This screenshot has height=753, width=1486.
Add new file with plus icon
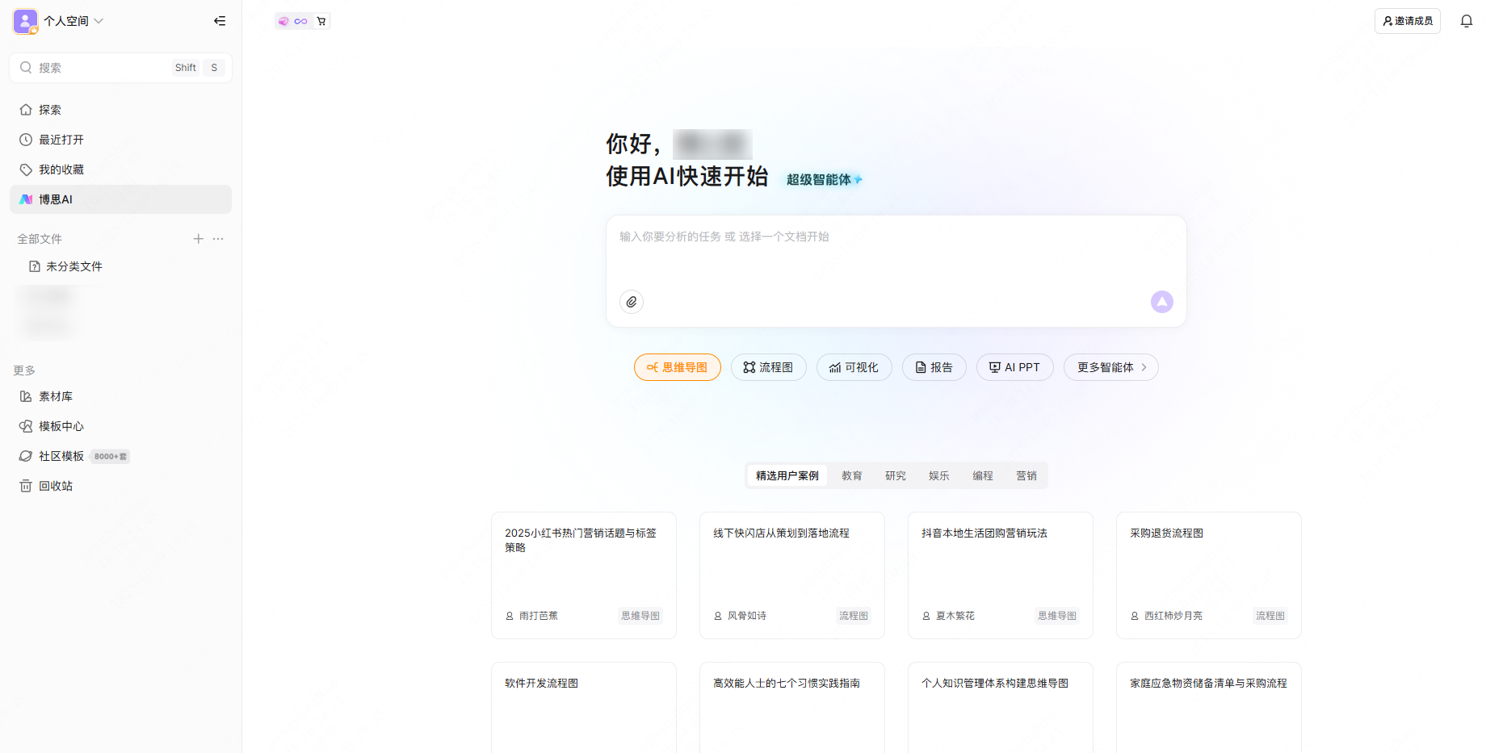(x=198, y=239)
